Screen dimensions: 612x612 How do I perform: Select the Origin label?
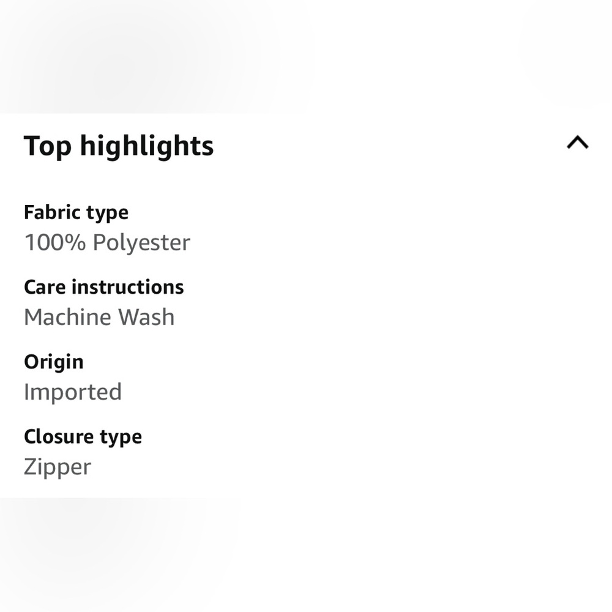53,362
